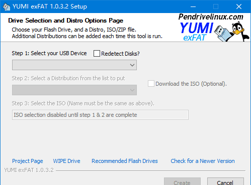The width and height of the screenshot is (251, 185).
Task: Click the "Step 1: Select your USB Device" label
Action: [49, 53]
